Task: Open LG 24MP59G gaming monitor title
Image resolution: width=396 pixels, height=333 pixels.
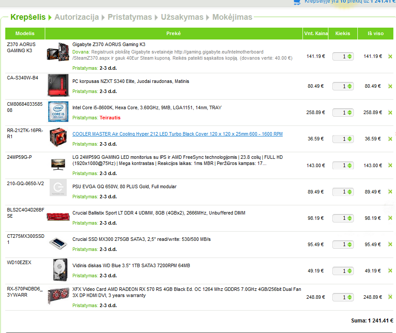Action: click(177, 160)
